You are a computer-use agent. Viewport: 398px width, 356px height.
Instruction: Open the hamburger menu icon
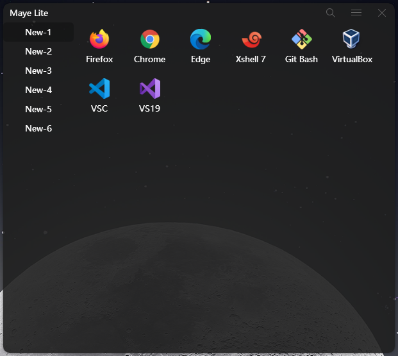click(x=356, y=12)
